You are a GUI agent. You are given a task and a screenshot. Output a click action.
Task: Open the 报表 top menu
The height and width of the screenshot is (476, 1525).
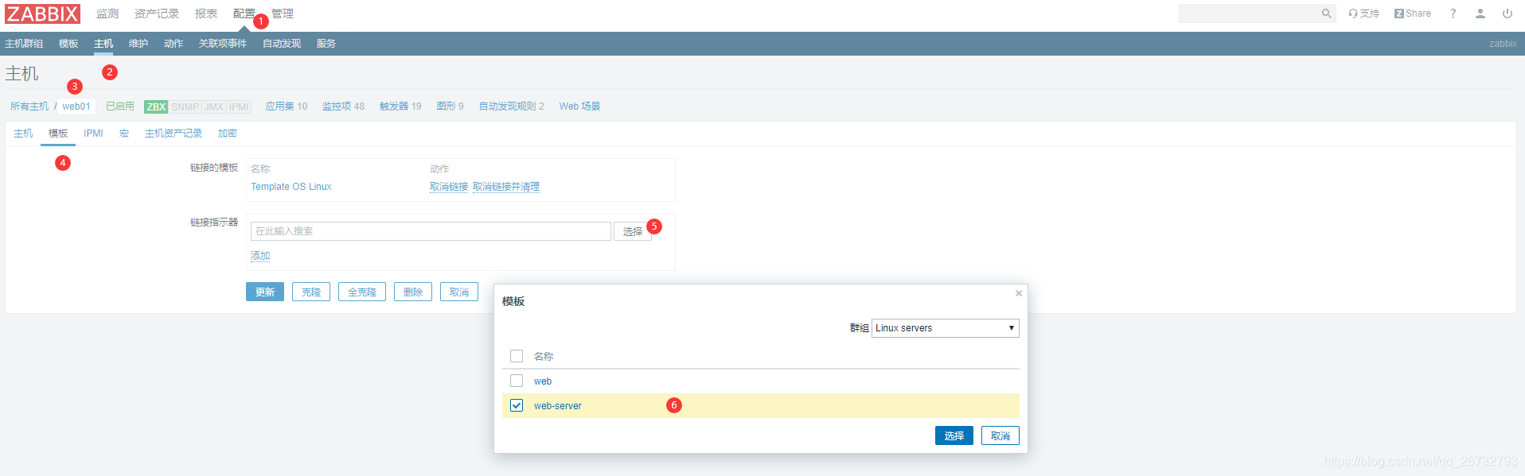[x=206, y=14]
